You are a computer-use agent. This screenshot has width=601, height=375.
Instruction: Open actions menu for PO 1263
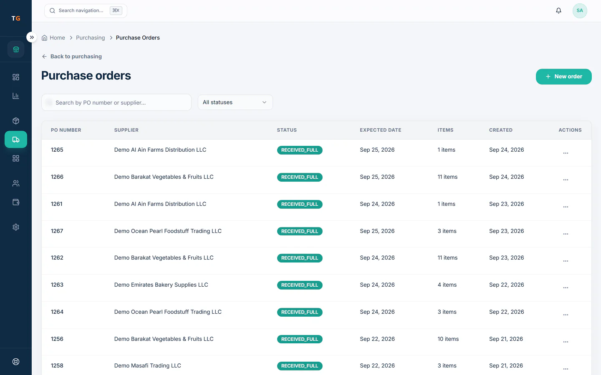(566, 288)
